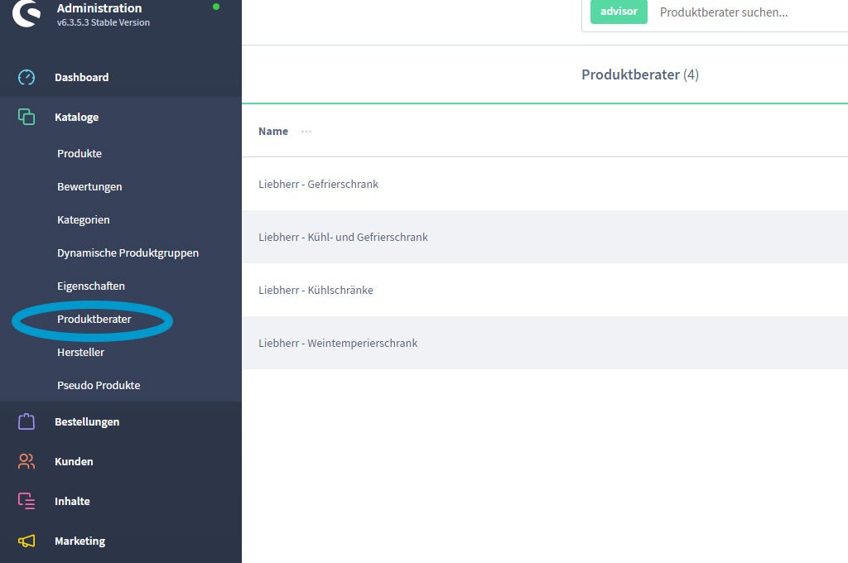
Task: Open the Name column options dots
Action: tap(306, 132)
